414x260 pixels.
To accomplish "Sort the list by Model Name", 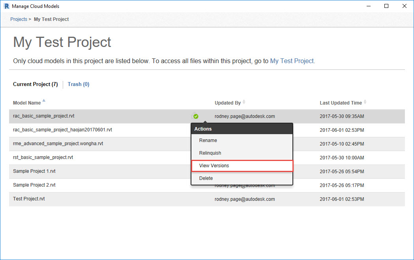I will point(26,103).
